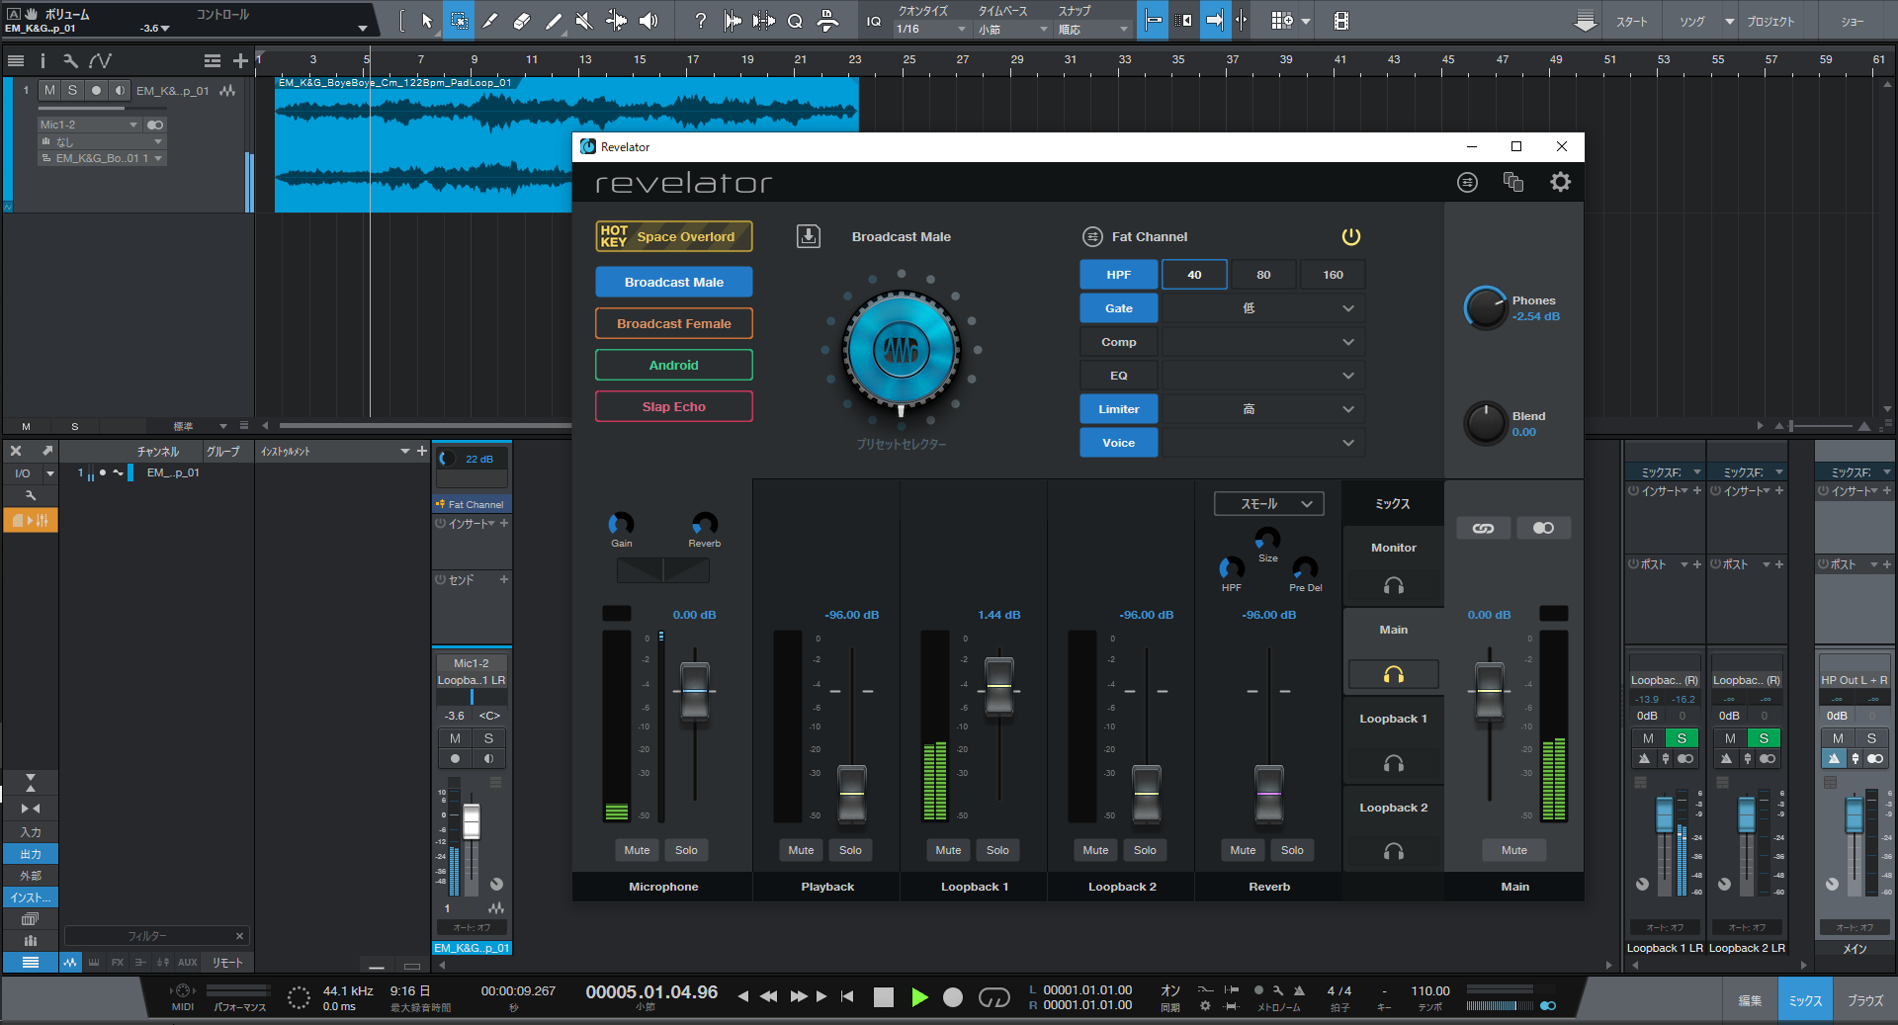Select the Broadcast Male preset
The image size is (1898, 1025).
pyautogui.click(x=674, y=282)
